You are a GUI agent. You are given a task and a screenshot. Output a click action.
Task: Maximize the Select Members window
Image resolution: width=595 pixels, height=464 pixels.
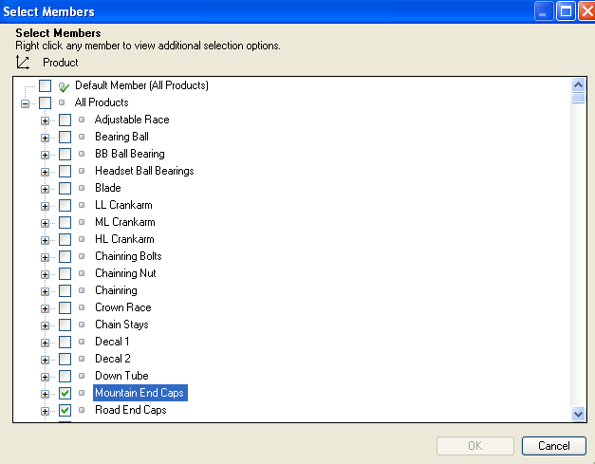(x=566, y=11)
